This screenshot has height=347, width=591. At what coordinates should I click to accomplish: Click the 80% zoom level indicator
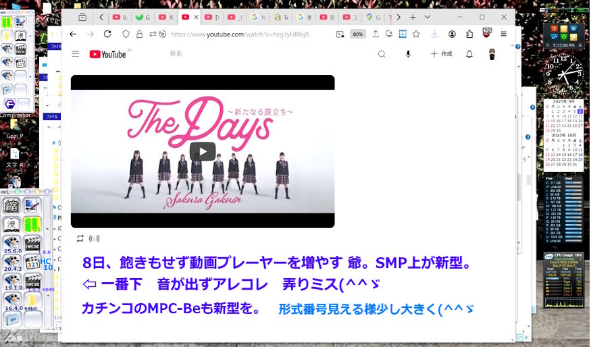tap(358, 34)
